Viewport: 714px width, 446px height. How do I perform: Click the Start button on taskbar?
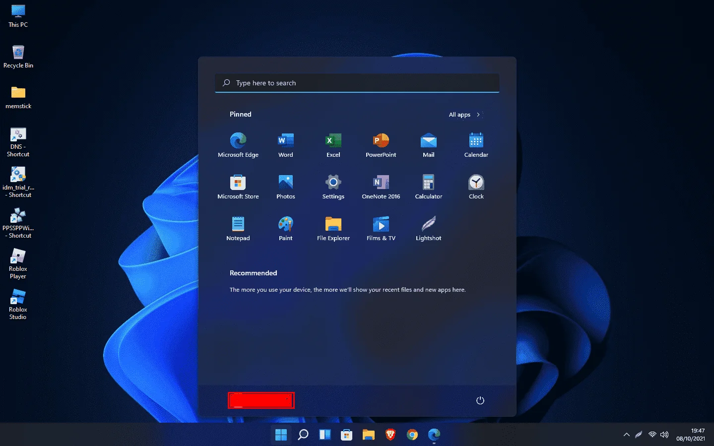(281, 435)
